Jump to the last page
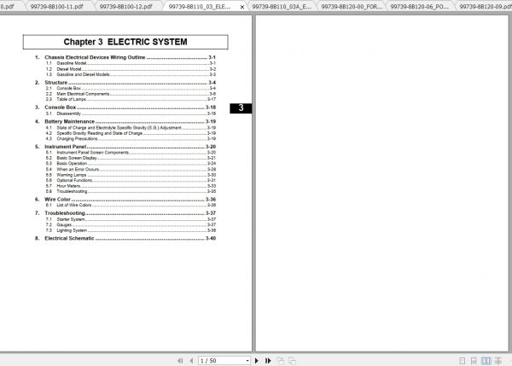The width and height of the screenshot is (512, 366). pyautogui.click(x=268, y=361)
